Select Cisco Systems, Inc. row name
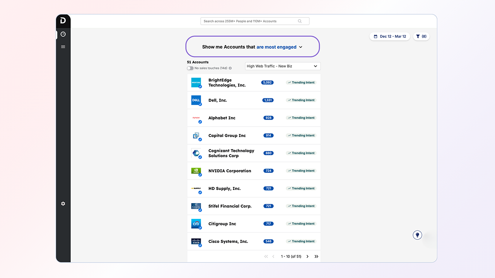The width and height of the screenshot is (495, 278). pos(228,242)
